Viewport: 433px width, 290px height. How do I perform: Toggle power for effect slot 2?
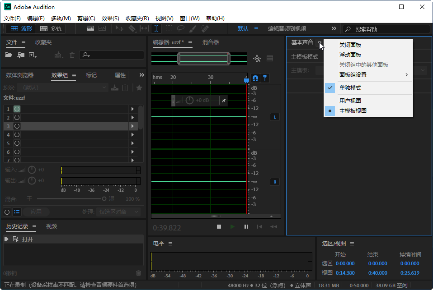pyautogui.click(x=17, y=117)
